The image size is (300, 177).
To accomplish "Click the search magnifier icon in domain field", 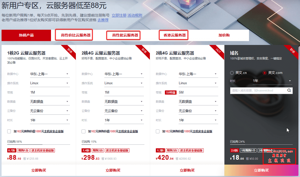I will 289,90.
